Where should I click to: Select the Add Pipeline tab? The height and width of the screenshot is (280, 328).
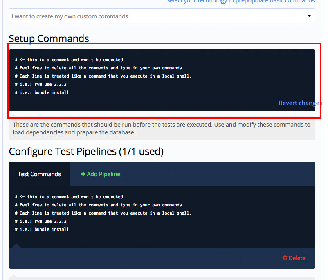point(101,174)
